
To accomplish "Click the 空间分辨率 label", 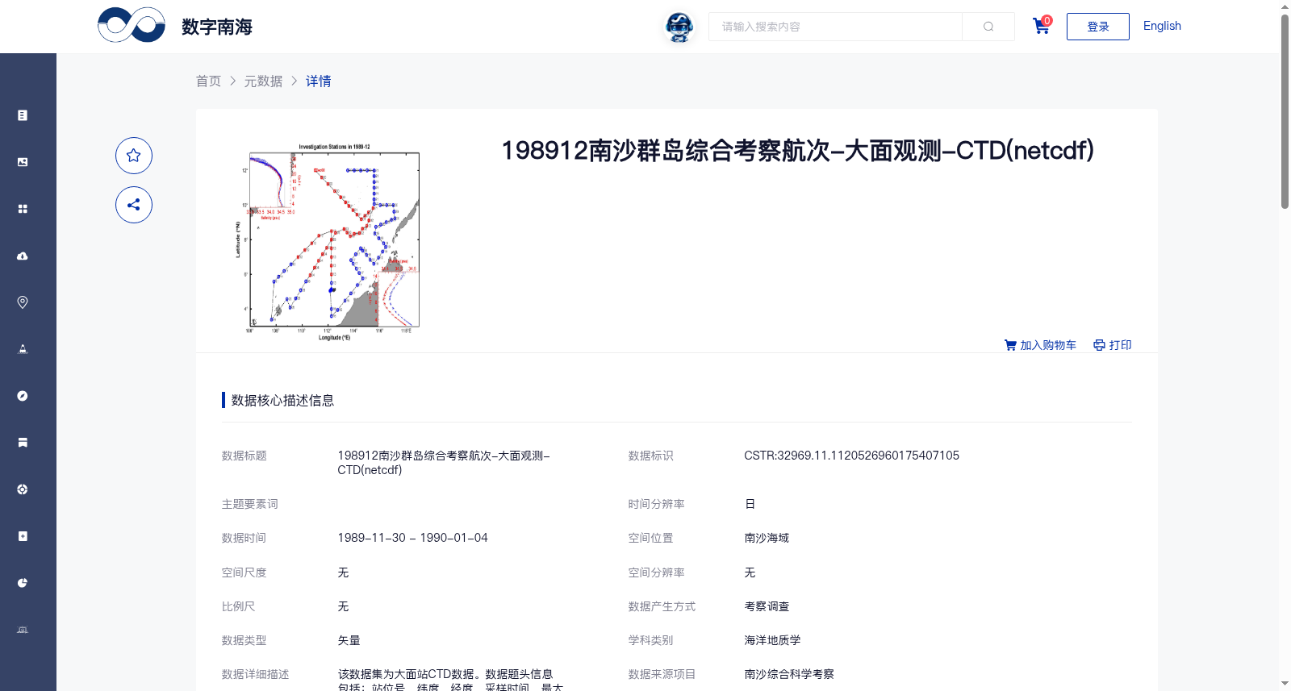I will tap(657, 572).
